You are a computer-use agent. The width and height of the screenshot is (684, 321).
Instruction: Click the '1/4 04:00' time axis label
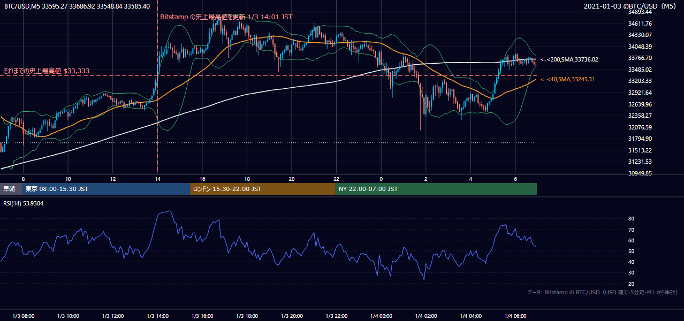tap(470, 316)
